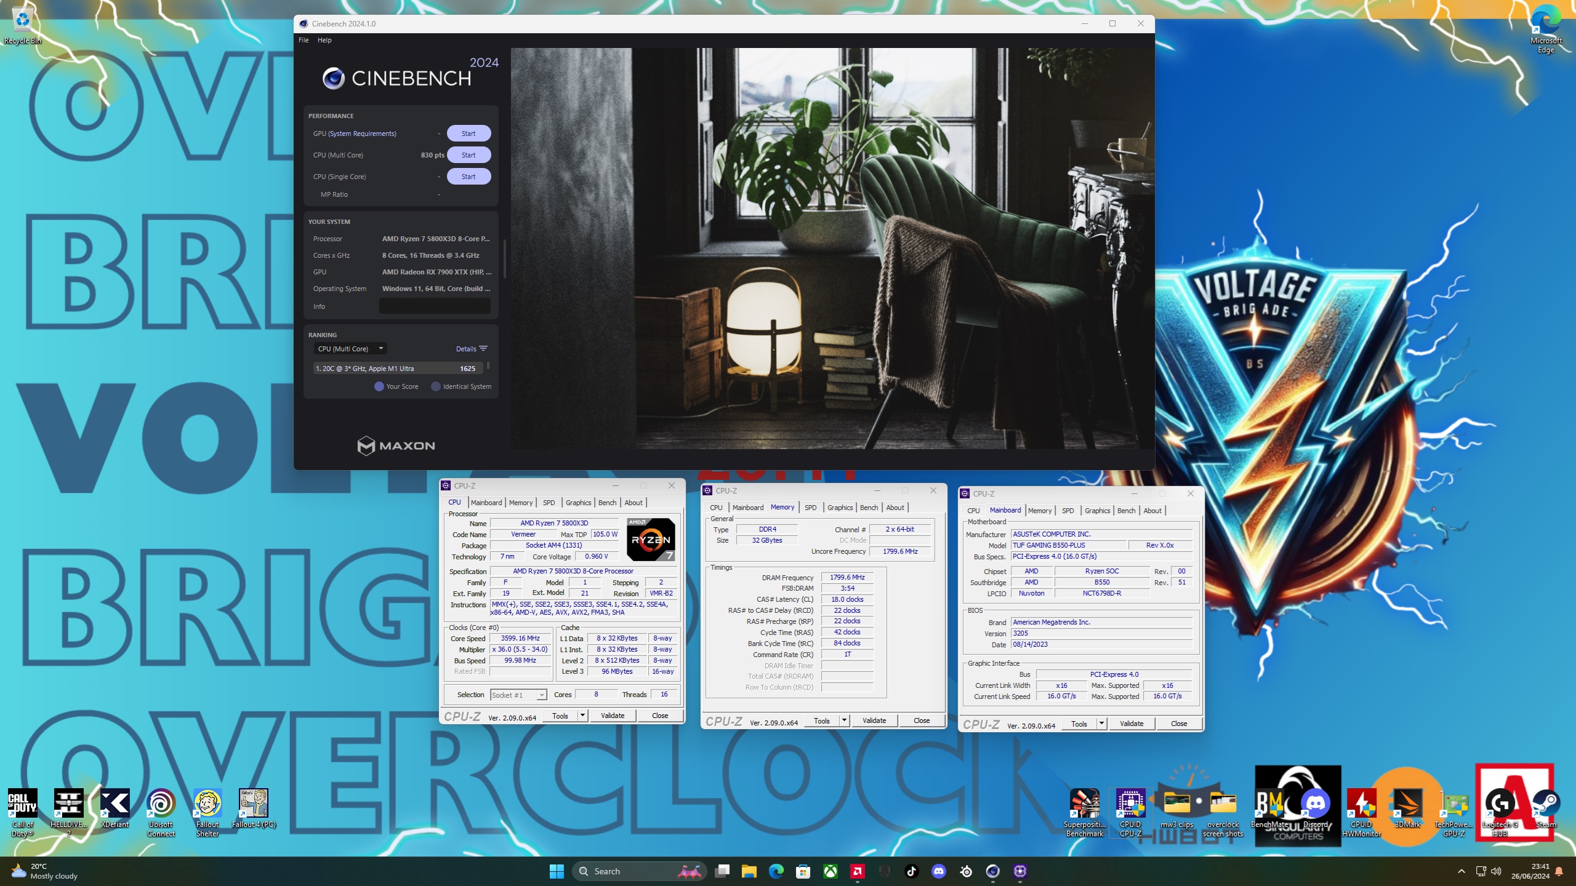
Task: Open overclock screen shots folder
Action: (x=1223, y=812)
